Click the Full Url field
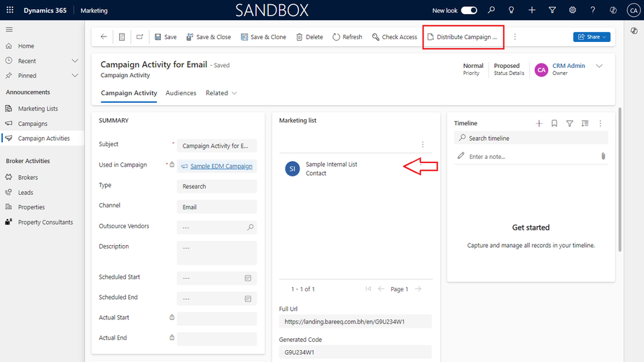The image size is (644, 362). pos(356,321)
